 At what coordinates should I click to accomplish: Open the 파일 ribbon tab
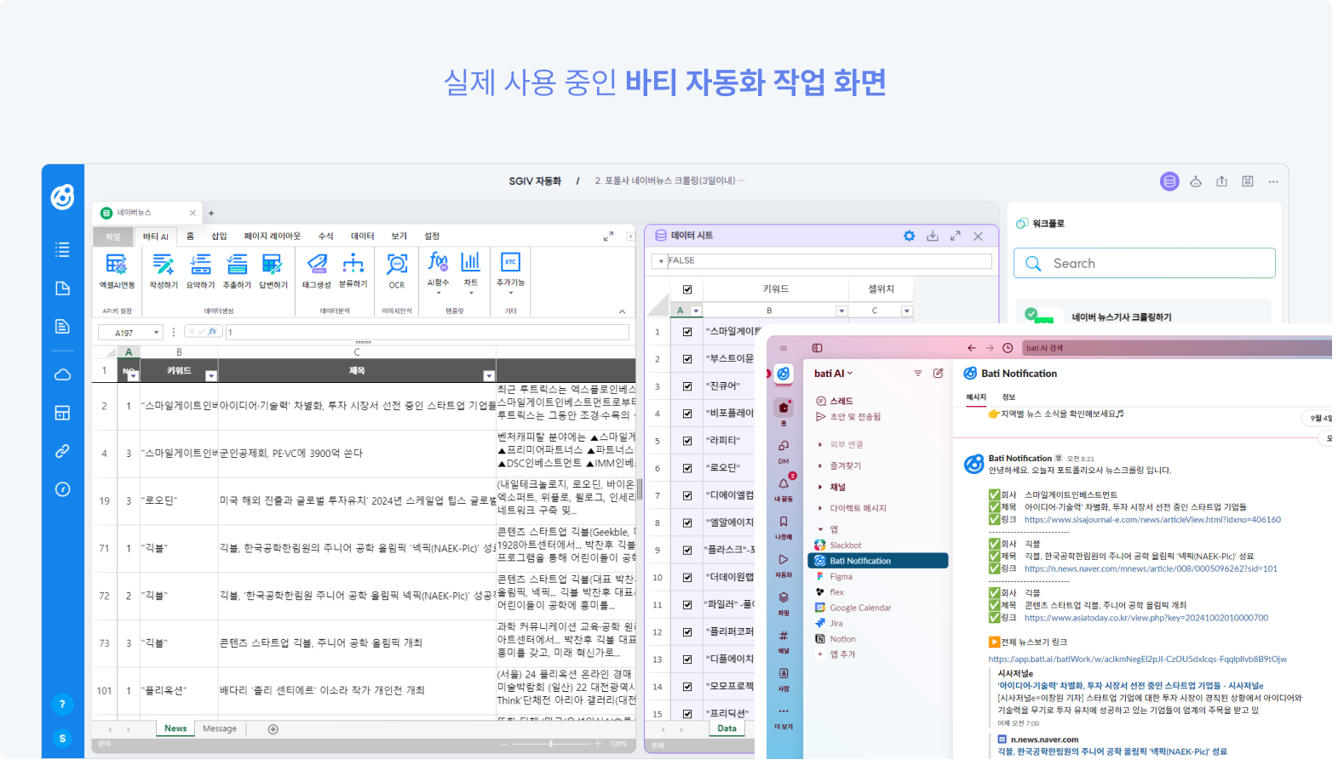pyautogui.click(x=113, y=237)
